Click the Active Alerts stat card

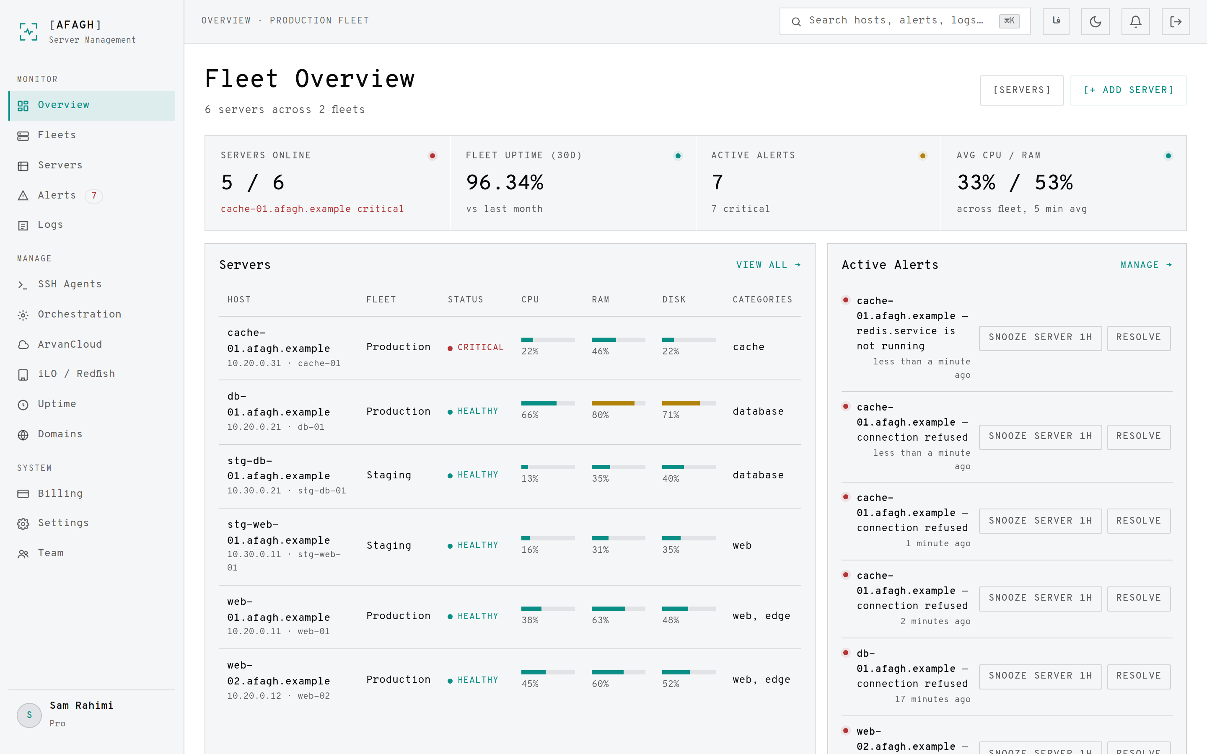pyautogui.click(x=818, y=183)
